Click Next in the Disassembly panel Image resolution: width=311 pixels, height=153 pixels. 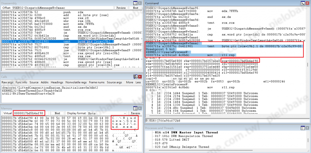click(135, 8)
